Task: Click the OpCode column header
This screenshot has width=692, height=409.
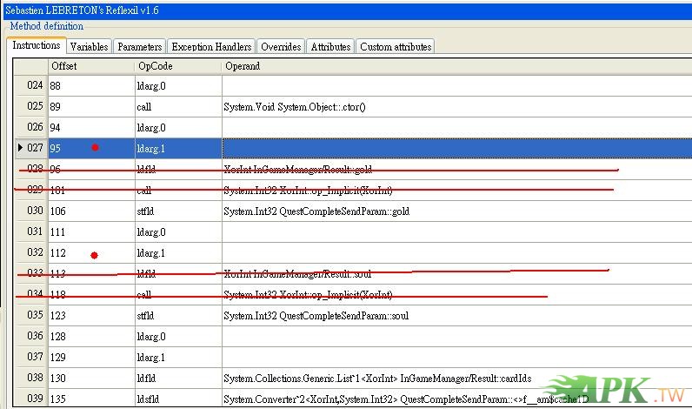Action: 177,66
